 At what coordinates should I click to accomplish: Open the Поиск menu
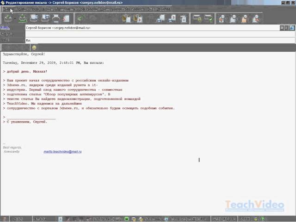click(x=35, y=9)
